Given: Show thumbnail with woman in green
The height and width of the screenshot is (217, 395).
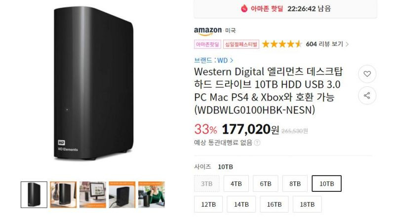Looking at the screenshot, I should pyautogui.click(x=152, y=195).
